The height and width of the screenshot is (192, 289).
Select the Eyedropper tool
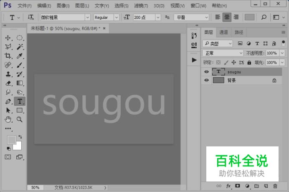(20, 56)
